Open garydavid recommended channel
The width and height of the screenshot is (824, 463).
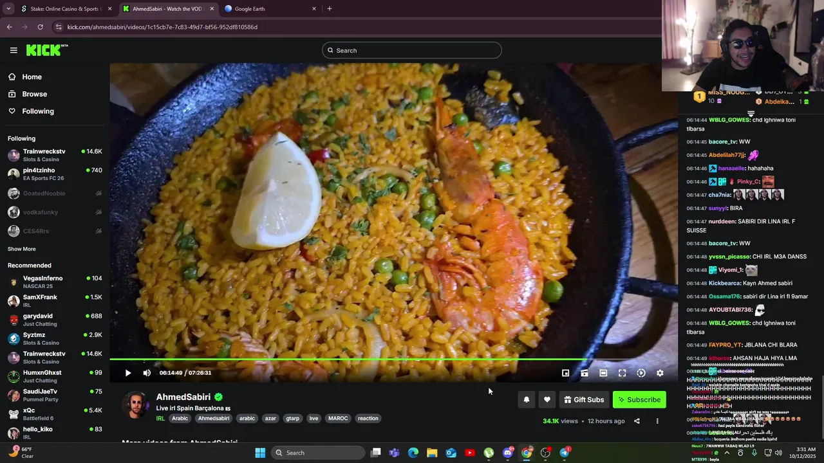coord(55,320)
